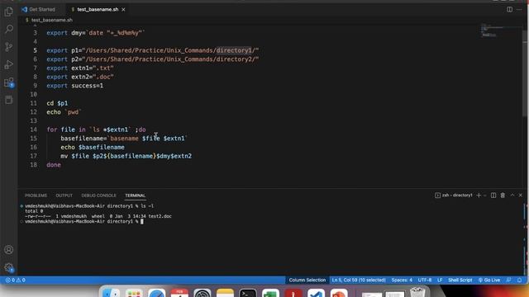
Task: Open Excel from the Dock
Action: click(270, 294)
